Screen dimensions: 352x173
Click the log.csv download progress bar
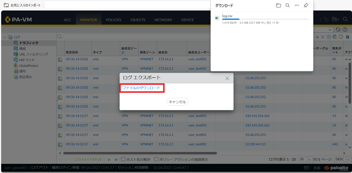pyautogui.click(x=265, y=19)
